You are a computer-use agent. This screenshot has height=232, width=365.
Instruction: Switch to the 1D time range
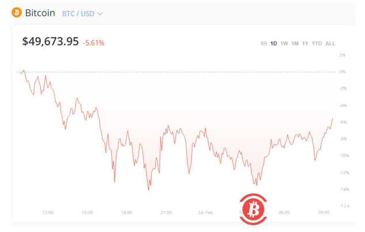coord(273,43)
